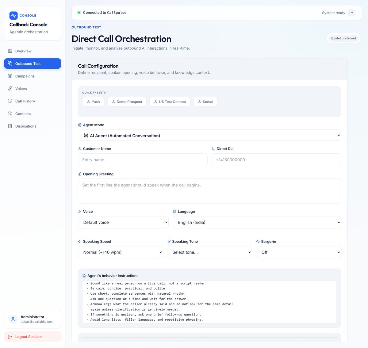Click the Exotel preferred badge
The height and width of the screenshot is (348, 368).
(x=343, y=38)
